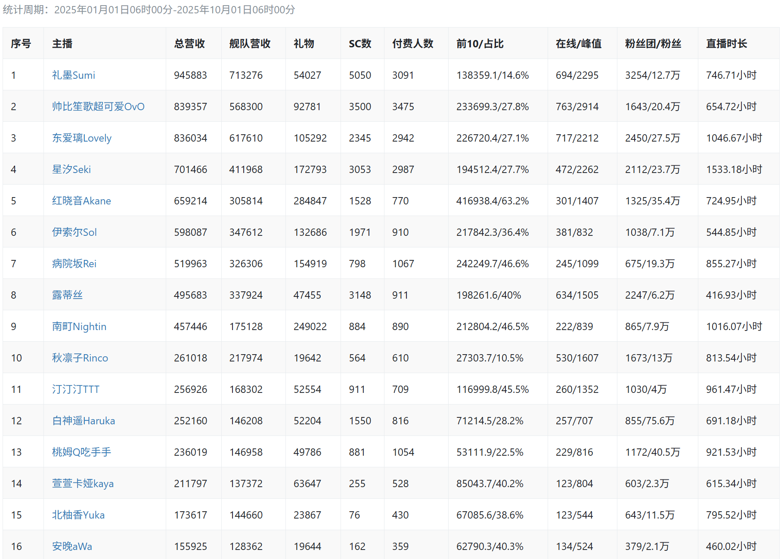This screenshot has height=559, width=784.
Task: Open the 安晚aWa streamer link
Action: pos(72,547)
